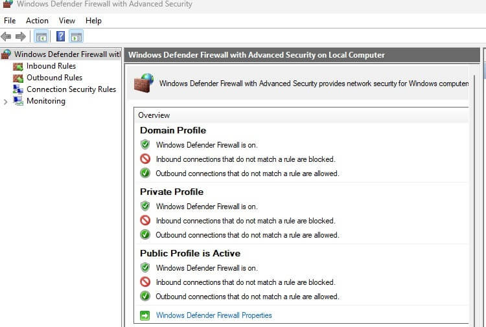
Task: Click the red blocked icon under Private Profile
Action: (x=145, y=220)
